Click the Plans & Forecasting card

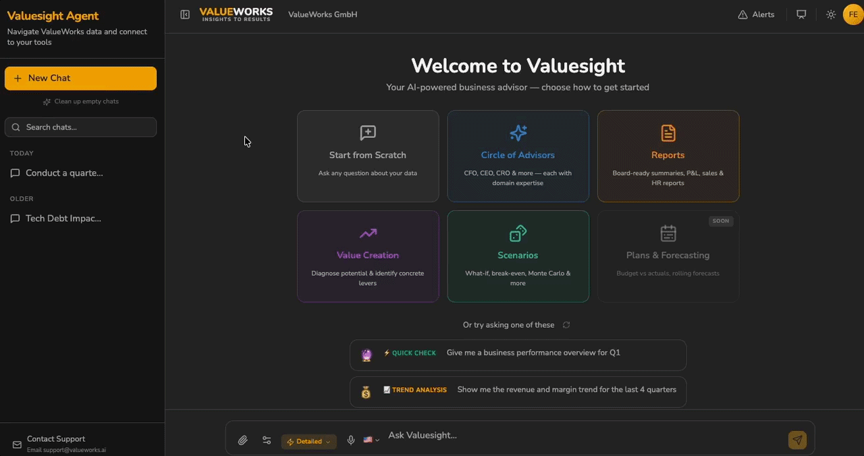(668, 256)
